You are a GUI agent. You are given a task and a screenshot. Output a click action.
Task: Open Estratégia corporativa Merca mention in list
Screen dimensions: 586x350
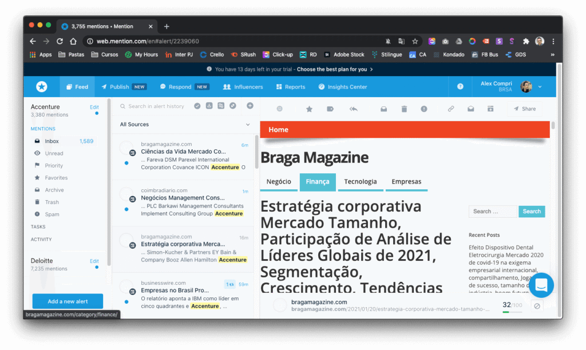click(x=183, y=249)
